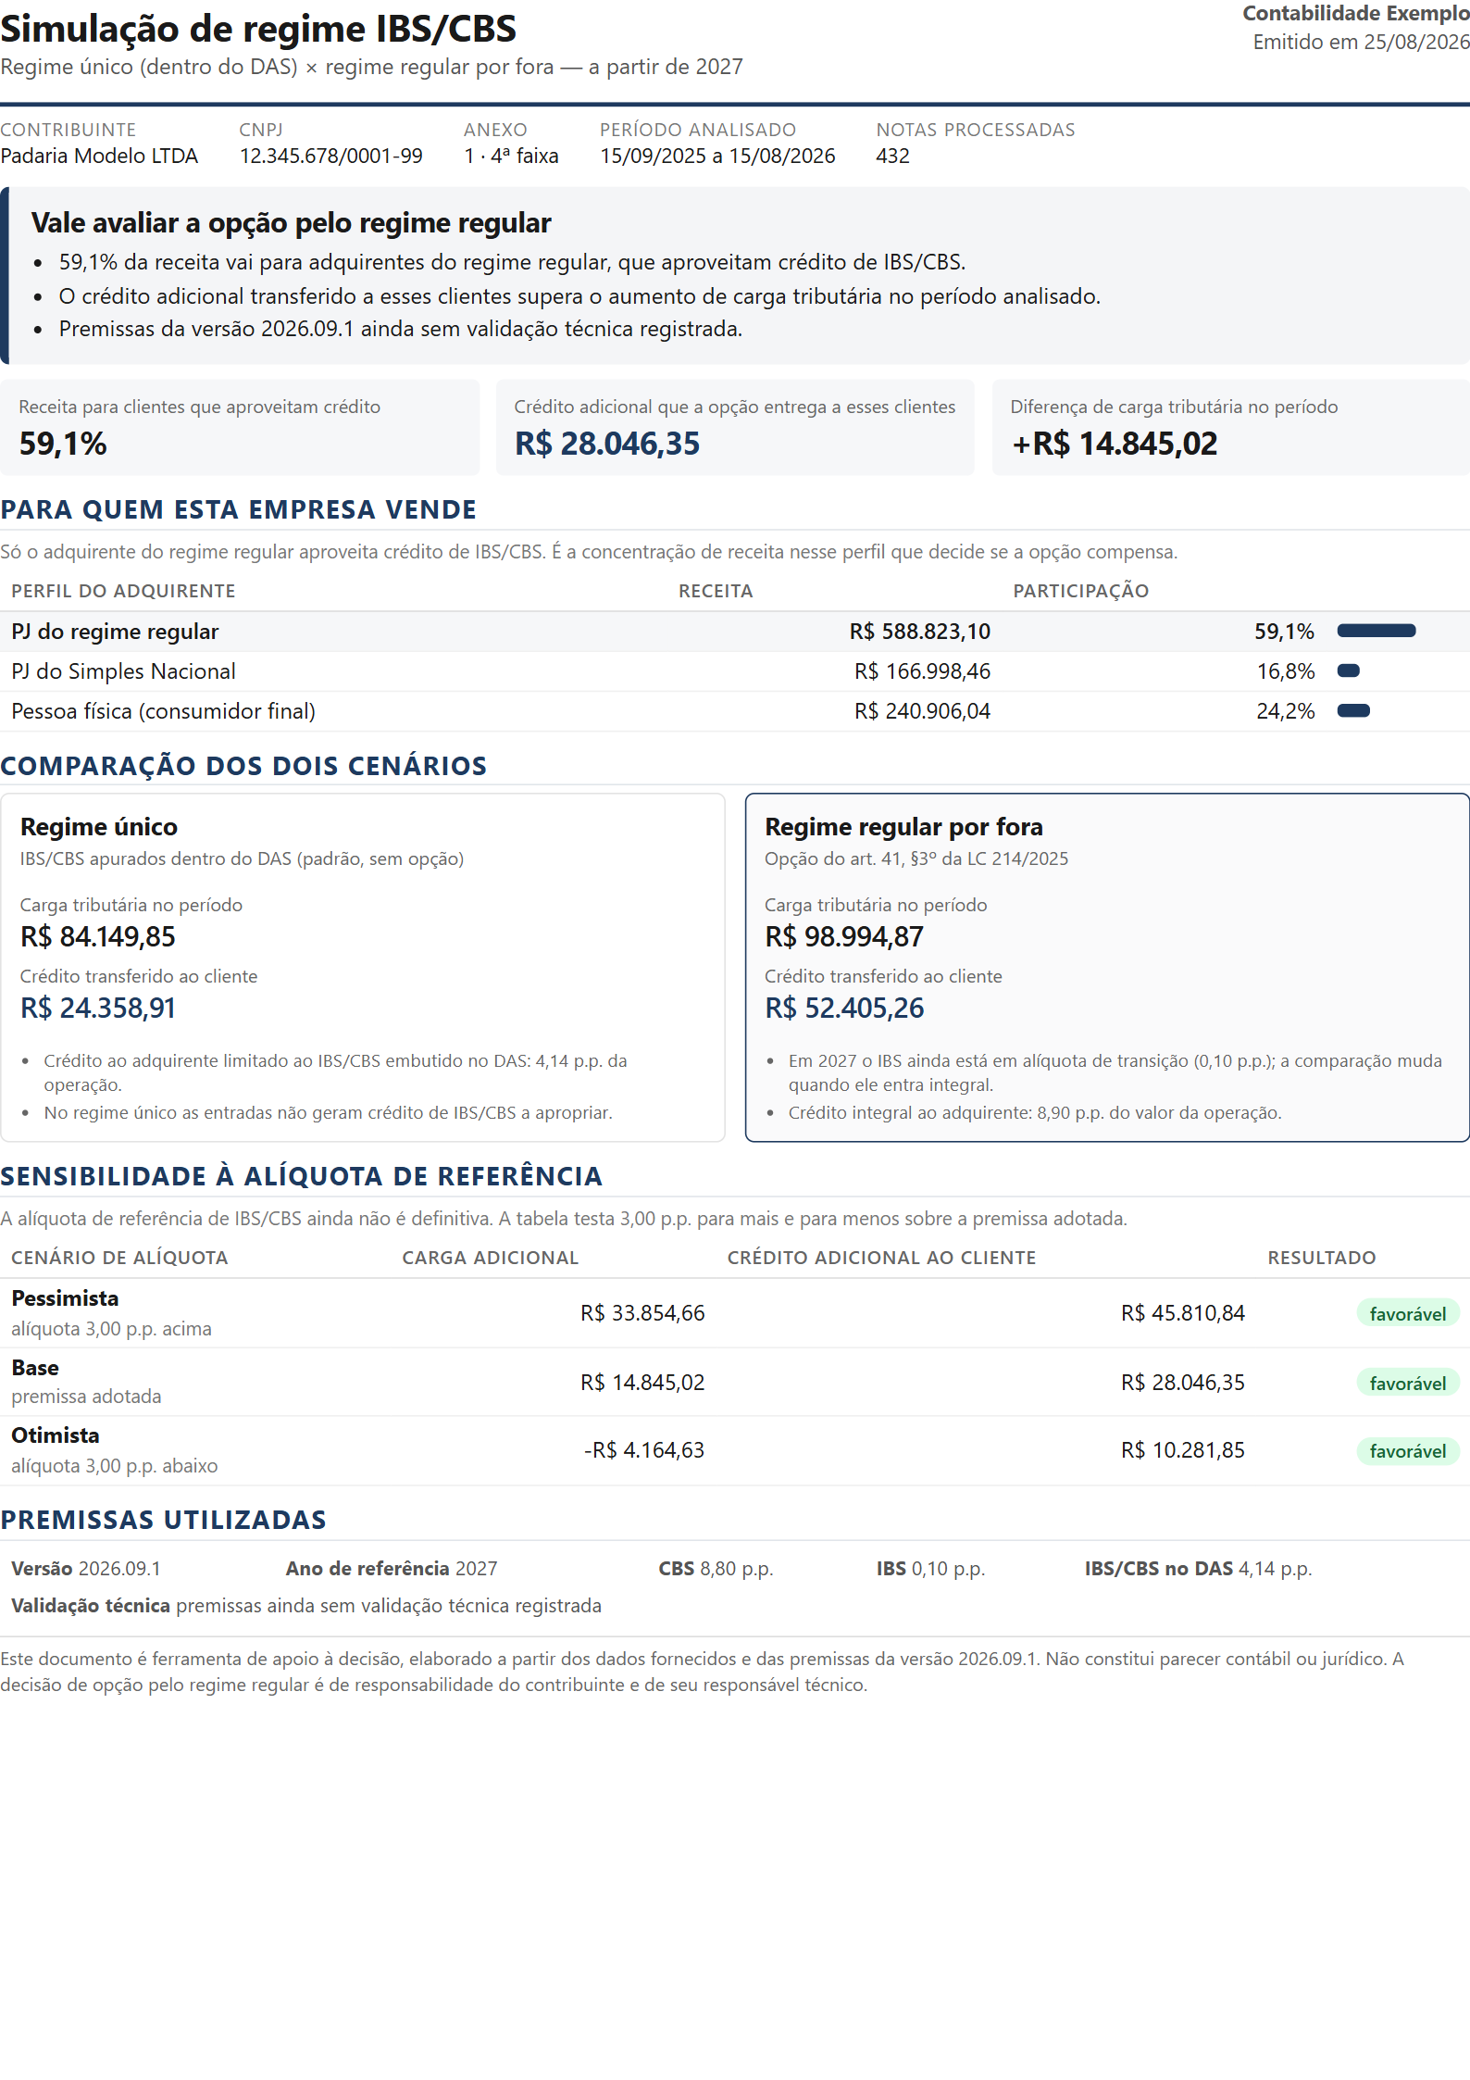Click transferred credit 'R$ 52.405,26'
Screen dimensions: 1470x2080
[844, 1009]
